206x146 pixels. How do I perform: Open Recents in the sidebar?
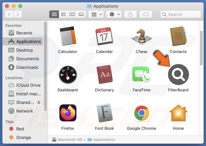click(x=22, y=33)
